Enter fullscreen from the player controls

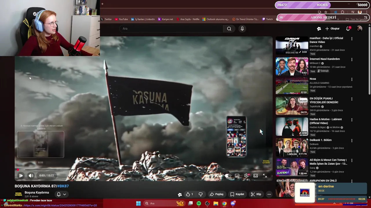click(265, 176)
